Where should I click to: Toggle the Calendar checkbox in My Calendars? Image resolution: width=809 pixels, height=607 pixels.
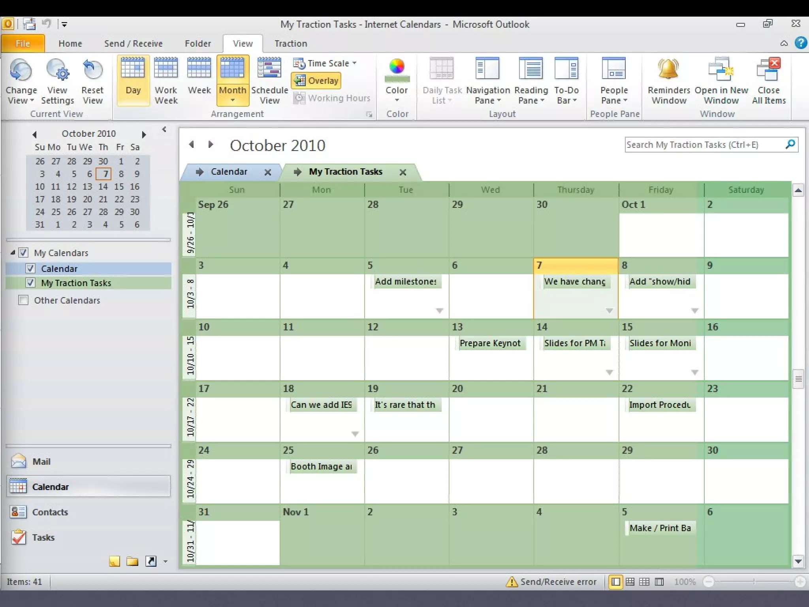pos(30,269)
